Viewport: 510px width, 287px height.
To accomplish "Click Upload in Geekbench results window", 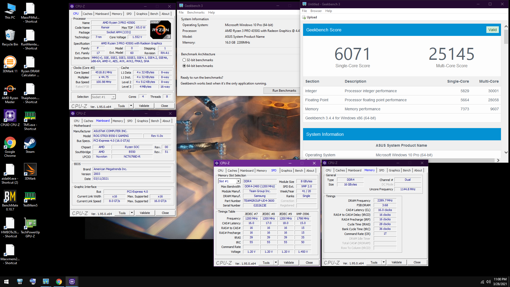I will click(309, 17).
